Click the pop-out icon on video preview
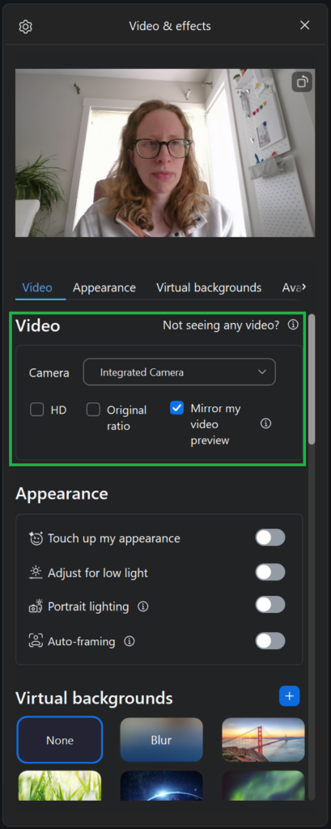Viewport: 331px width, 829px height. click(302, 82)
